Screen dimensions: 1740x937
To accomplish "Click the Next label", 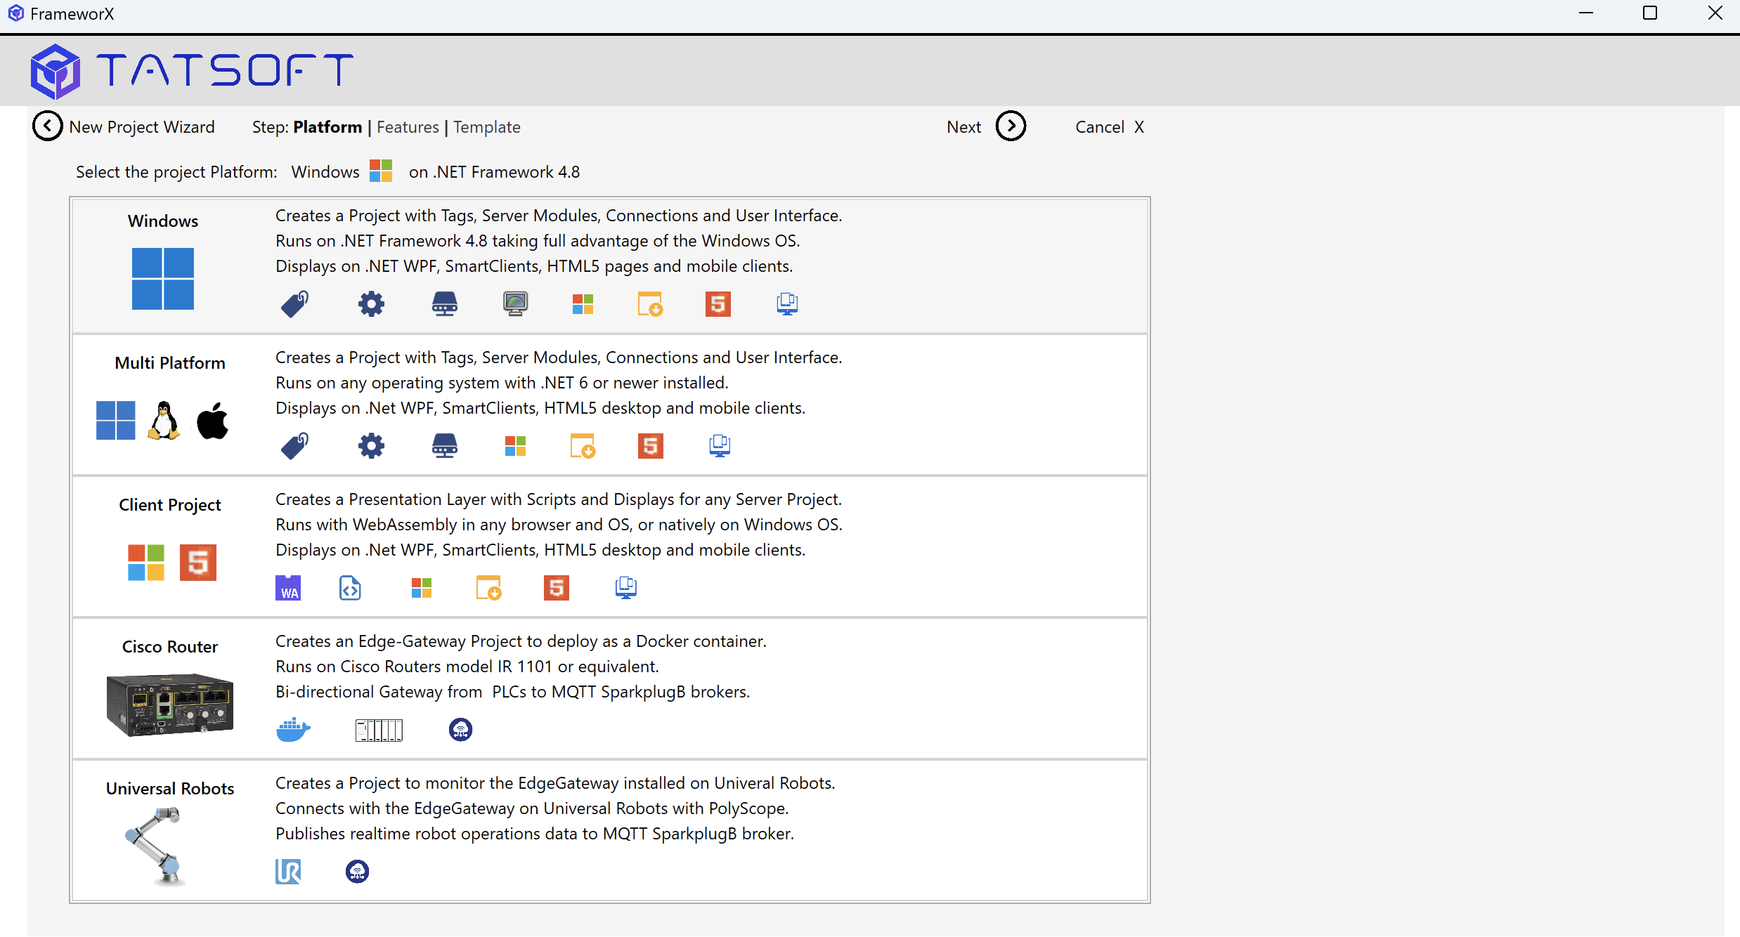I will pyautogui.click(x=963, y=127).
